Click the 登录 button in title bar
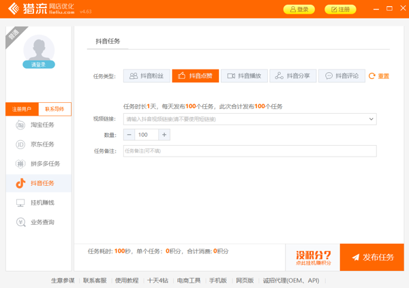 tap(299, 10)
